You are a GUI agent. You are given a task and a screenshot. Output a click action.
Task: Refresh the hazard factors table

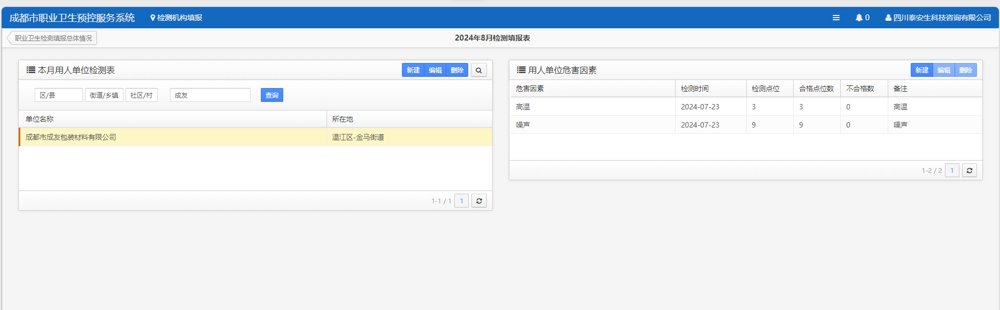click(x=969, y=171)
